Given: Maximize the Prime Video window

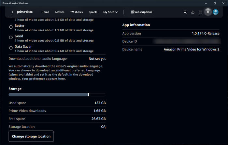Looking at the screenshot, I should (x=215, y=3).
